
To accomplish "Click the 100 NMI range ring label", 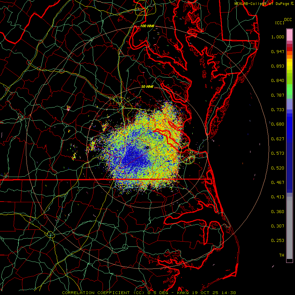I will (x=147, y=26).
